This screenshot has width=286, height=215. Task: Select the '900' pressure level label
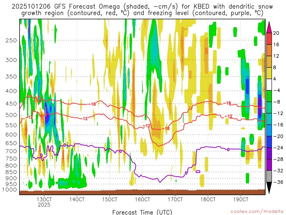tap(11, 178)
